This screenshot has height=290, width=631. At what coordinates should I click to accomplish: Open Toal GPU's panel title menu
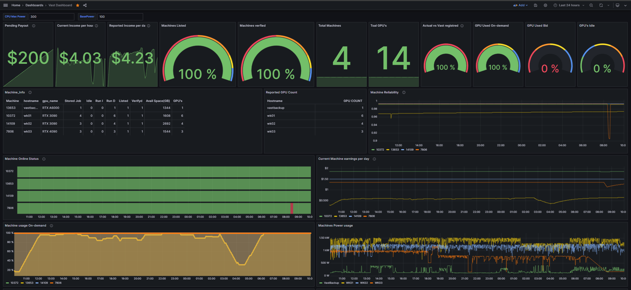[378, 26]
